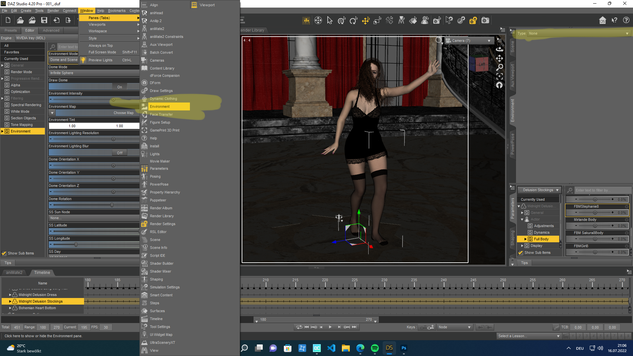Open Spotify from the Windows taskbar

(x=375, y=348)
